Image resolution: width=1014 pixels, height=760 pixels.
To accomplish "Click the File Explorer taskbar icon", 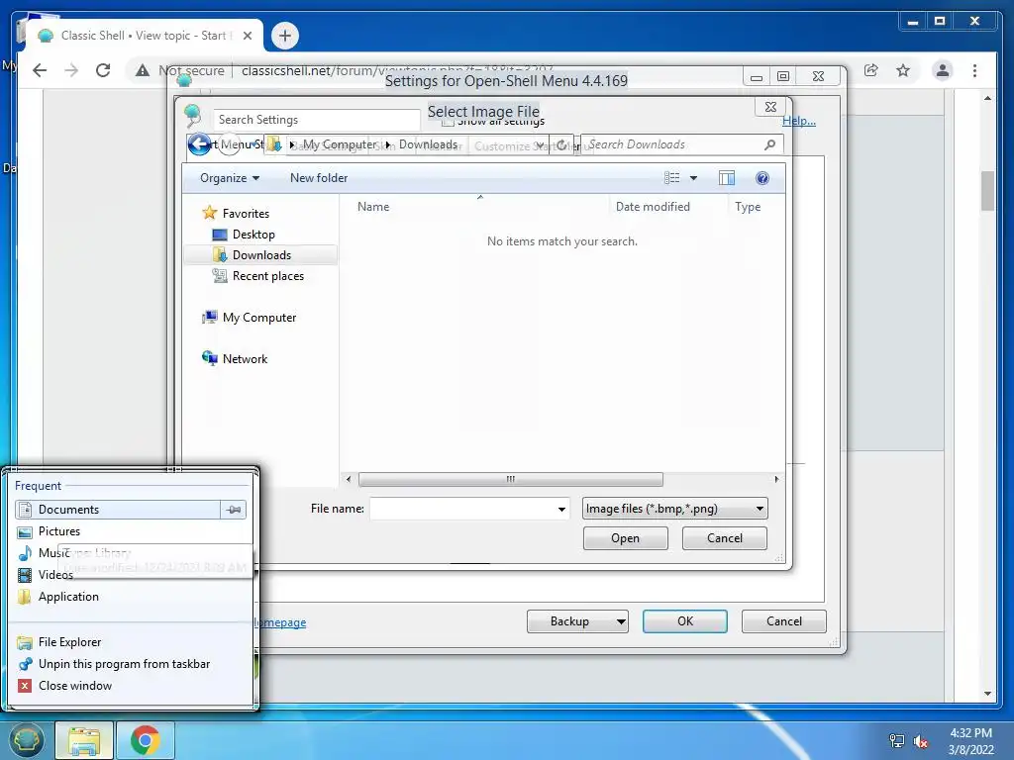I will (84, 740).
